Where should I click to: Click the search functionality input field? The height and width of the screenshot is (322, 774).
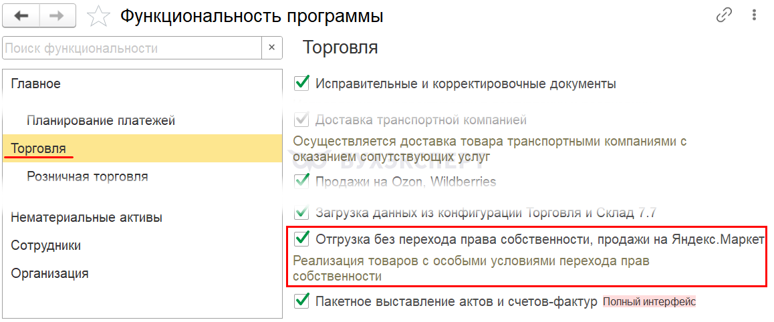(132, 48)
